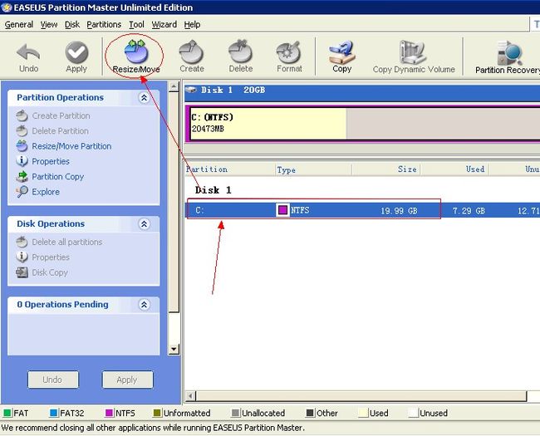540x436 pixels.
Task: Select the C: partition row
Action: click(363, 210)
